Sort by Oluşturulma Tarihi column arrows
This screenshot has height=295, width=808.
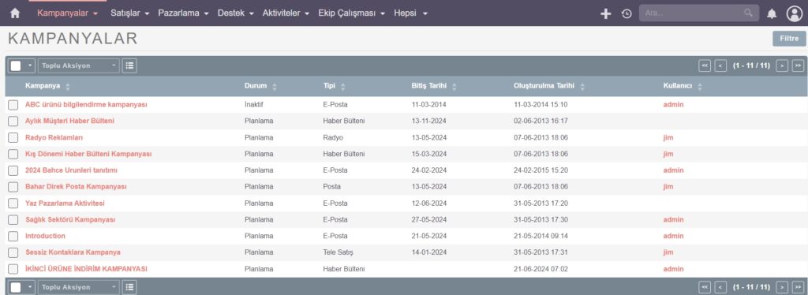pyautogui.click(x=582, y=87)
